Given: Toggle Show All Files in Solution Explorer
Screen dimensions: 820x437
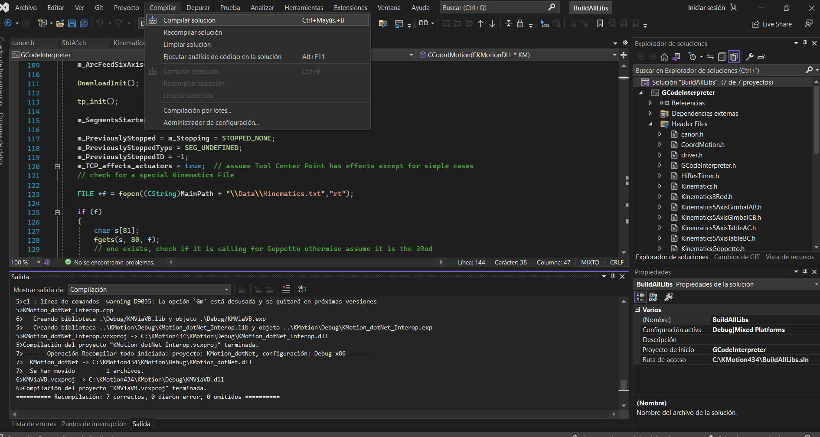Looking at the screenshot, I should pyautogui.click(x=734, y=57).
